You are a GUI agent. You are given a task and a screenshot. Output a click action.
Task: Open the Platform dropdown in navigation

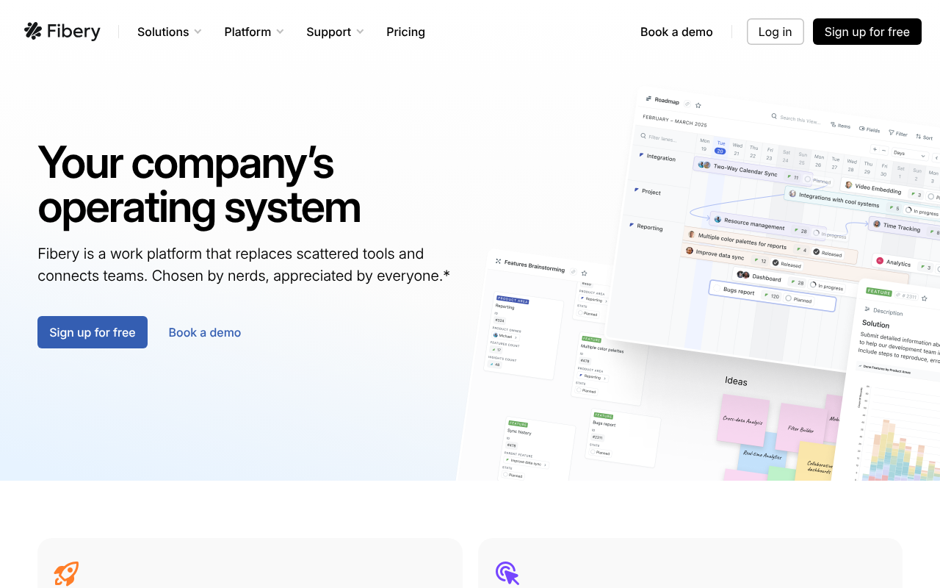click(x=253, y=32)
